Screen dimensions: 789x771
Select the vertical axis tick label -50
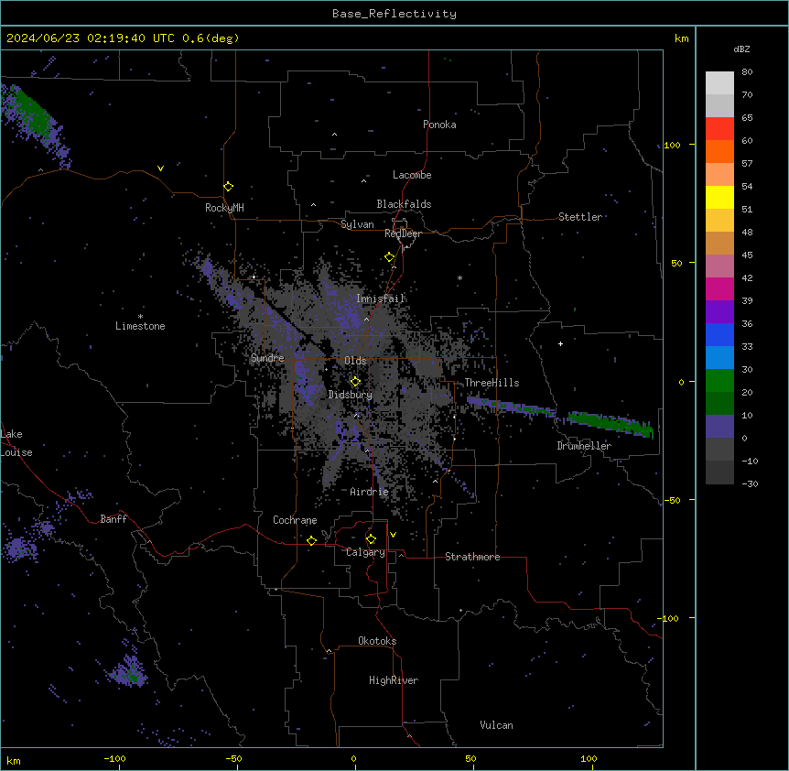[672, 500]
